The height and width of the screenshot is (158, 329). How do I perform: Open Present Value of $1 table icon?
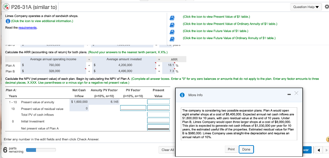coord(172,18)
